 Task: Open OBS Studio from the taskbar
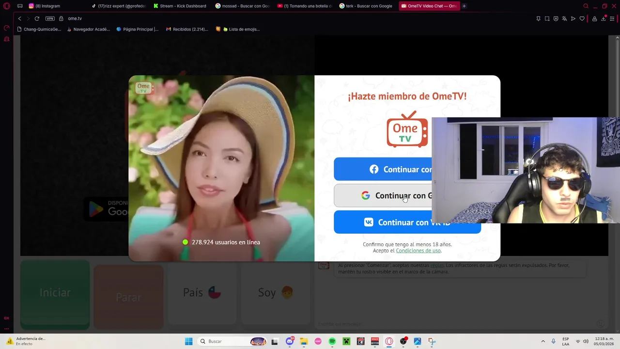click(x=403, y=341)
